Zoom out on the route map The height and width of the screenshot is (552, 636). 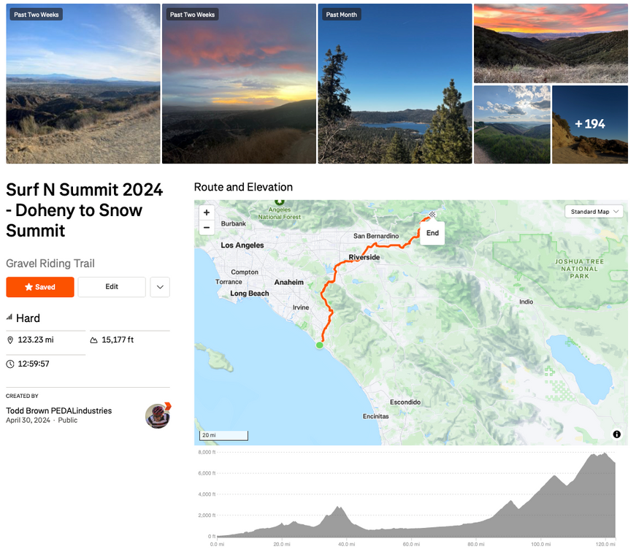[207, 227]
